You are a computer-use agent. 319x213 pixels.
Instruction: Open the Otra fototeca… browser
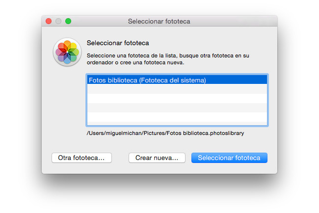[81, 158]
